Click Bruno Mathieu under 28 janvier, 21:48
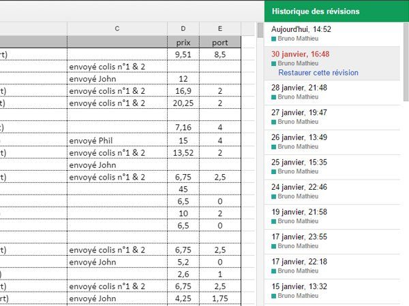This screenshot has height=306, width=409. (x=298, y=97)
